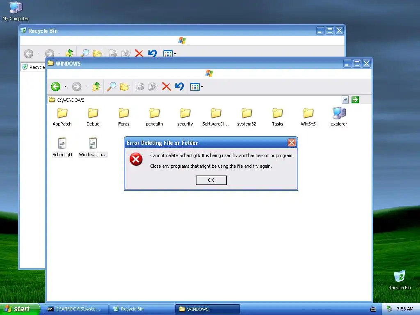Expand the address bar dropdown arrow
420x315 pixels.
tap(345, 100)
